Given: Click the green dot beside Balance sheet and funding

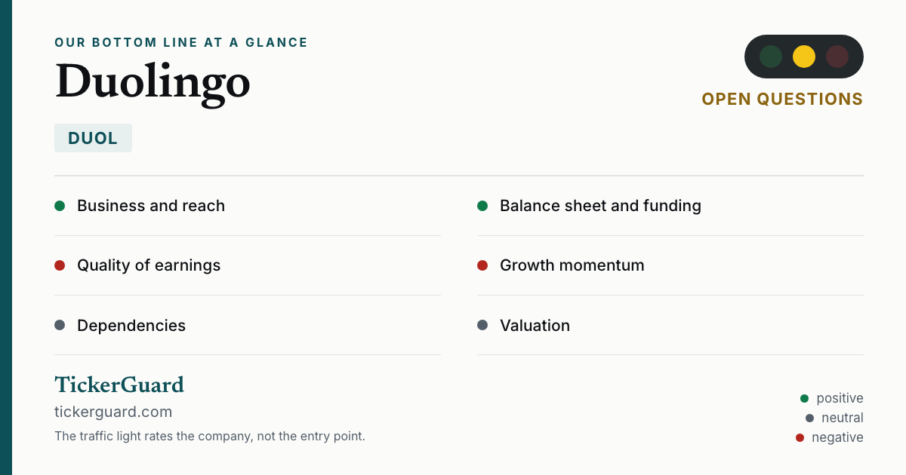Looking at the screenshot, I should point(482,206).
